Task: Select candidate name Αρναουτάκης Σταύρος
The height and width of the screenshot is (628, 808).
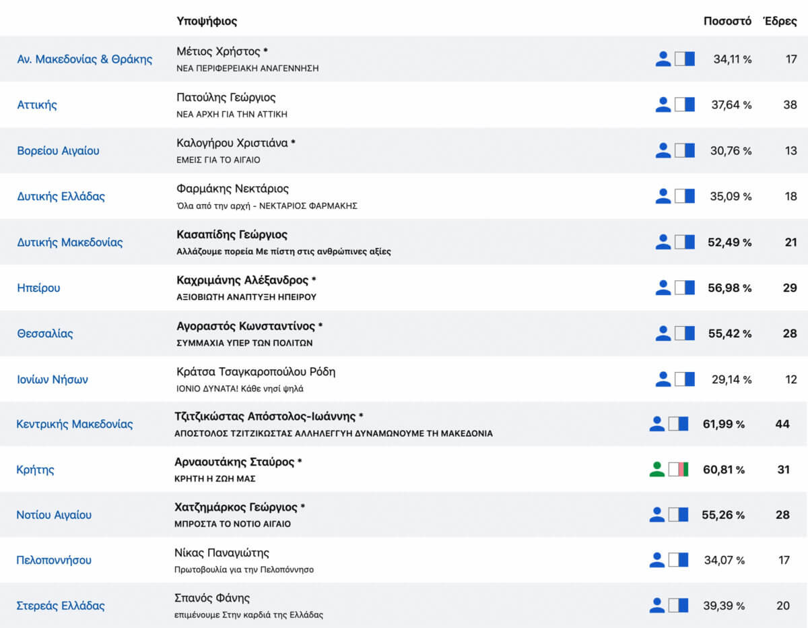Action: pyautogui.click(x=234, y=462)
